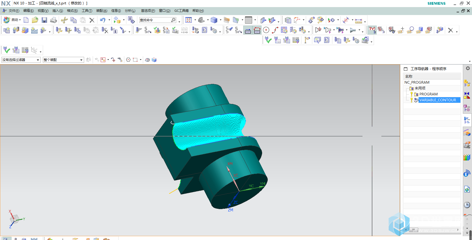Expand the 启动 start menu arrow
The image size is (472, 240).
point(20,20)
